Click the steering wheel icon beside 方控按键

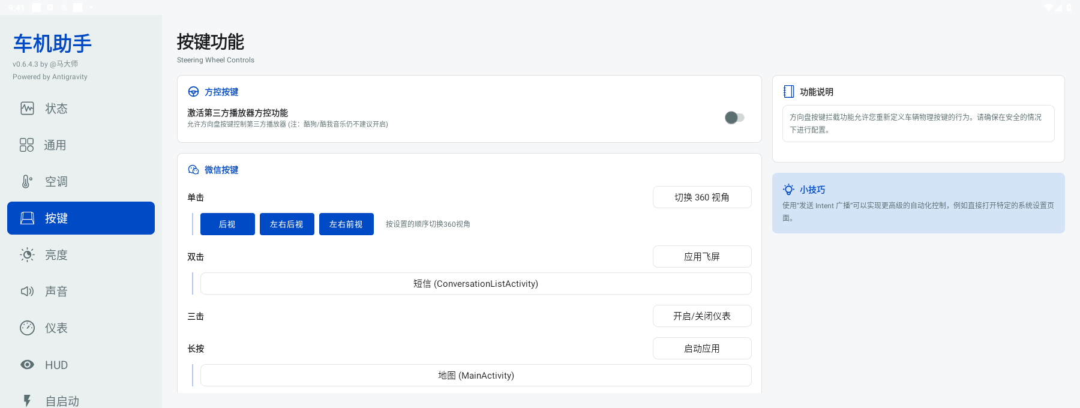[x=193, y=92]
